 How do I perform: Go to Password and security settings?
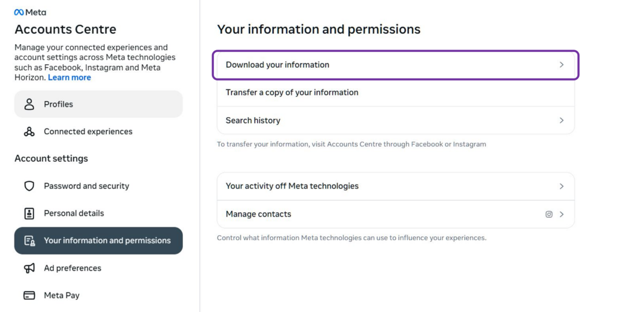tap(87, 186)
